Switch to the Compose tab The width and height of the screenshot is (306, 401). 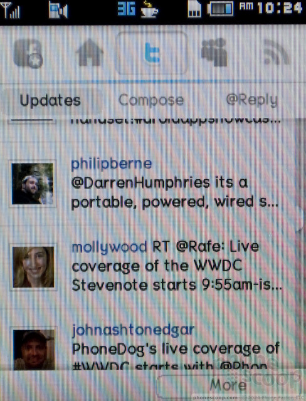(x=151, y=100)
